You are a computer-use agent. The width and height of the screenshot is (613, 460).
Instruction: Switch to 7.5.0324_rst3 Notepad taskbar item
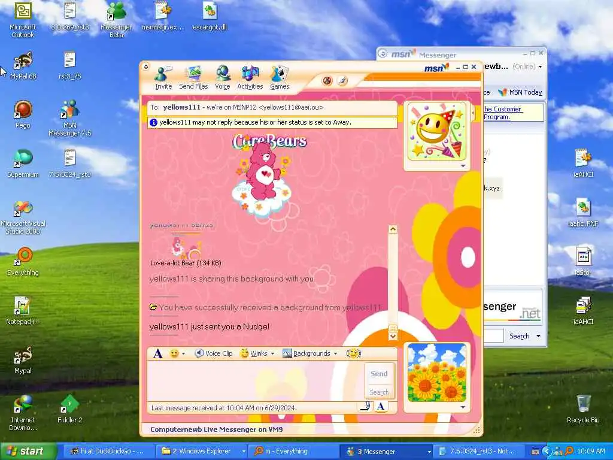pos(478,452)
